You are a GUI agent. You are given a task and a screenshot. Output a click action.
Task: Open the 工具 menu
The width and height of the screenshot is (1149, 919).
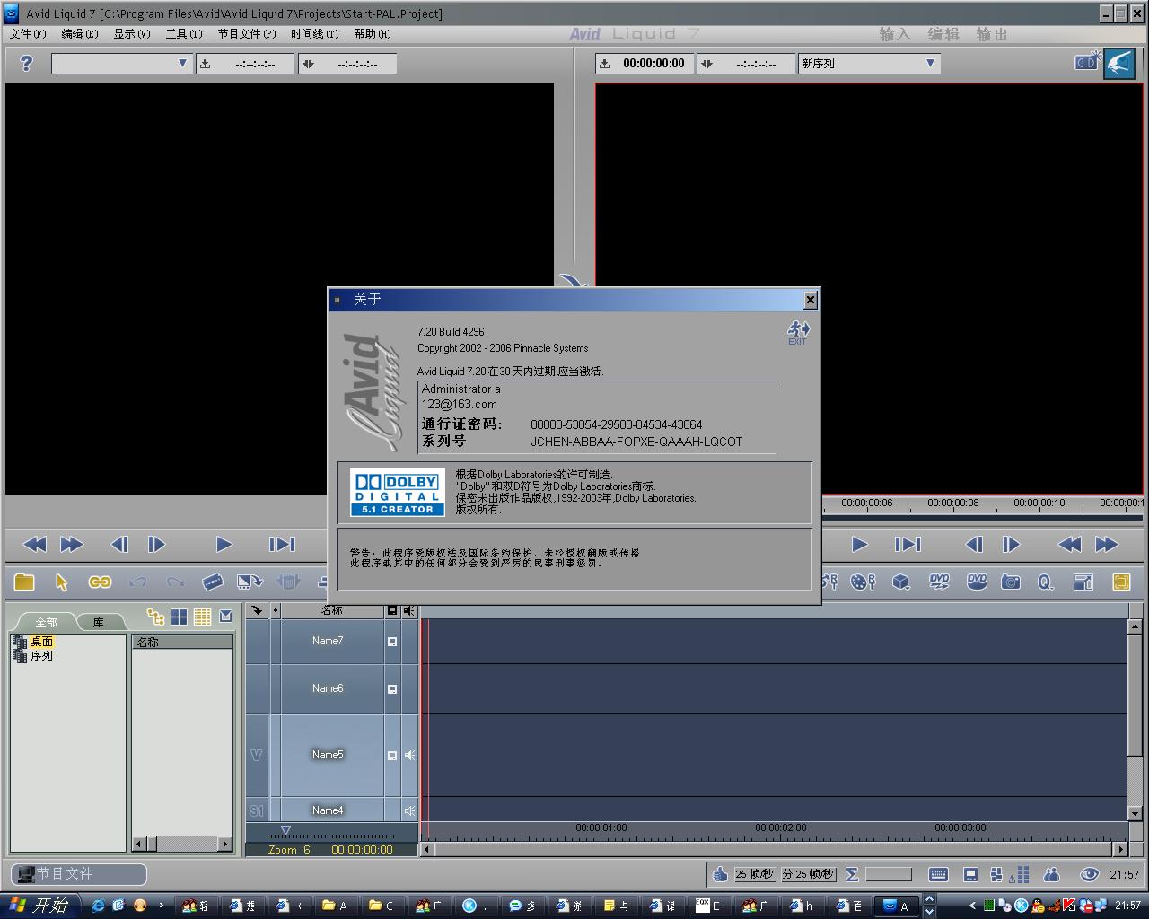(183, 34)
